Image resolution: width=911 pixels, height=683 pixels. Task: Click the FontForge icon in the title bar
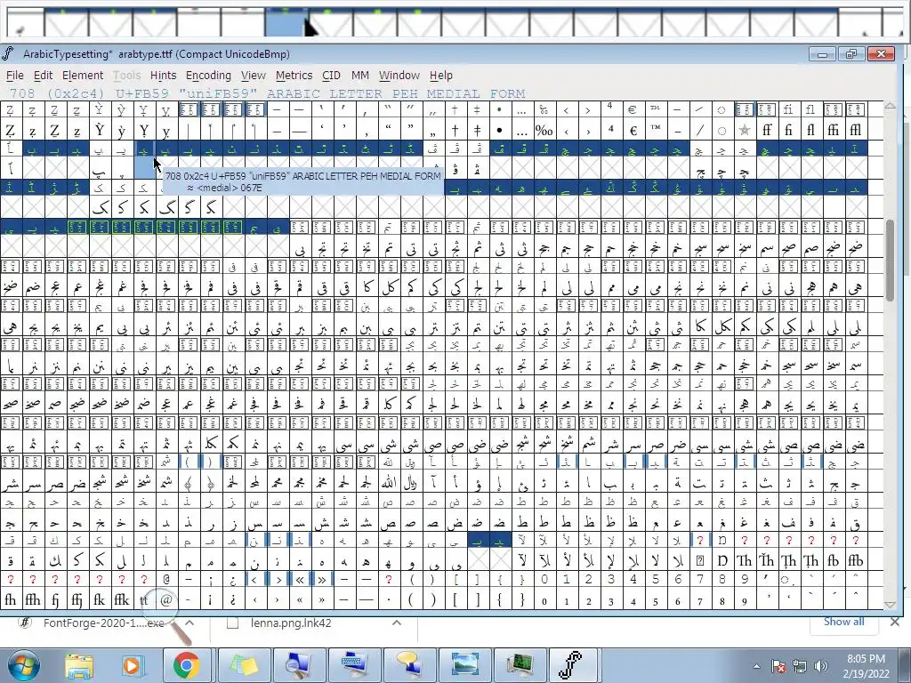point(8,54)
